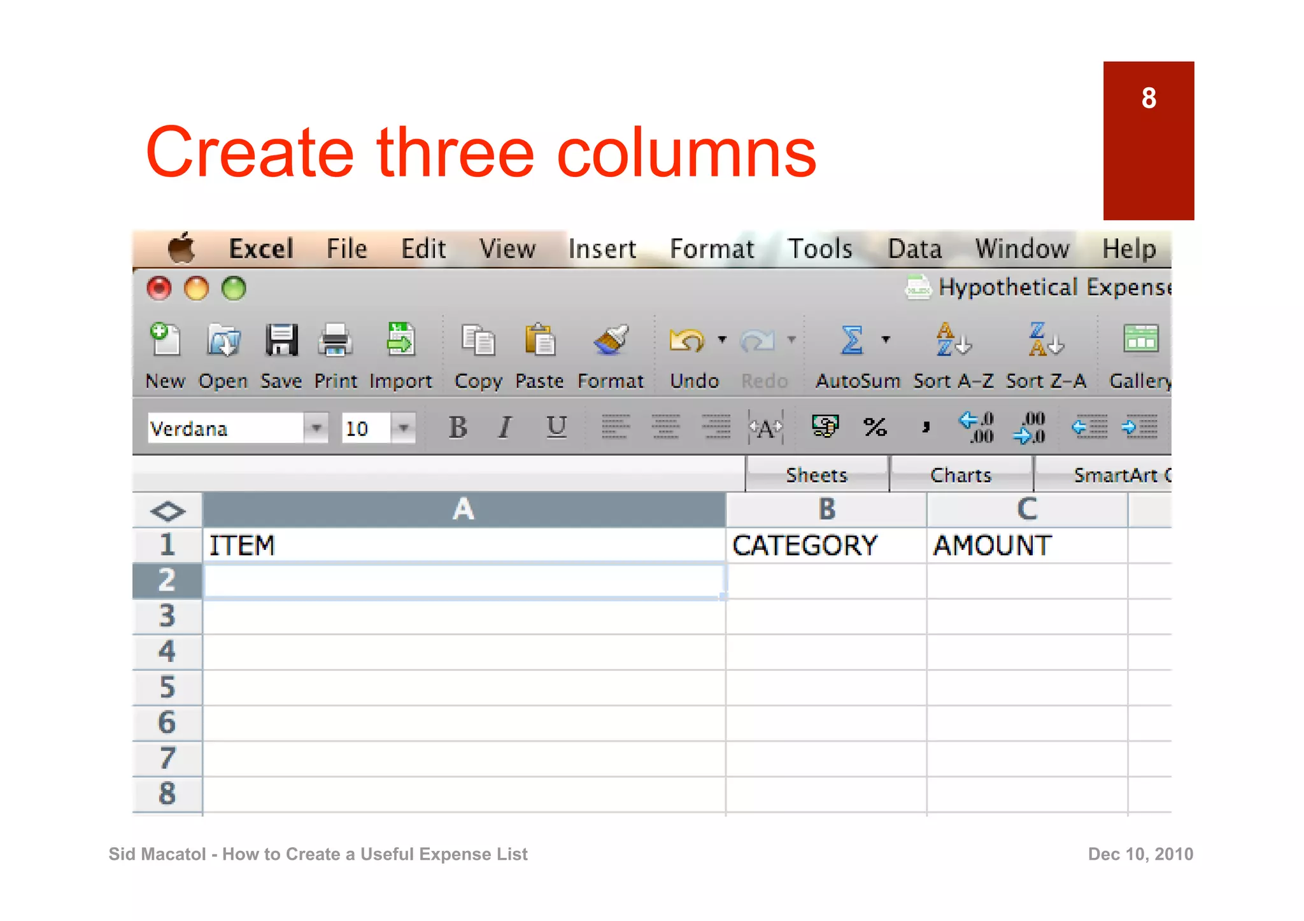
Task: Increase indent of cell
Action: (1139, 426)
